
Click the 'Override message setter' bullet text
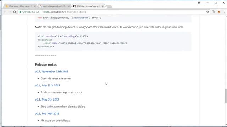[x=56, y=78]
